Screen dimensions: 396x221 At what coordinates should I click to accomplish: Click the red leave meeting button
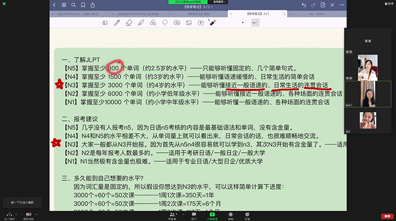[x=387, y=216]
